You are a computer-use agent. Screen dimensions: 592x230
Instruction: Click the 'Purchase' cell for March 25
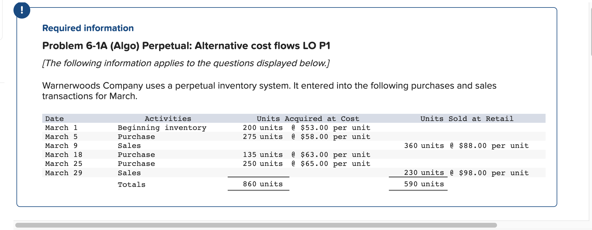136,164
